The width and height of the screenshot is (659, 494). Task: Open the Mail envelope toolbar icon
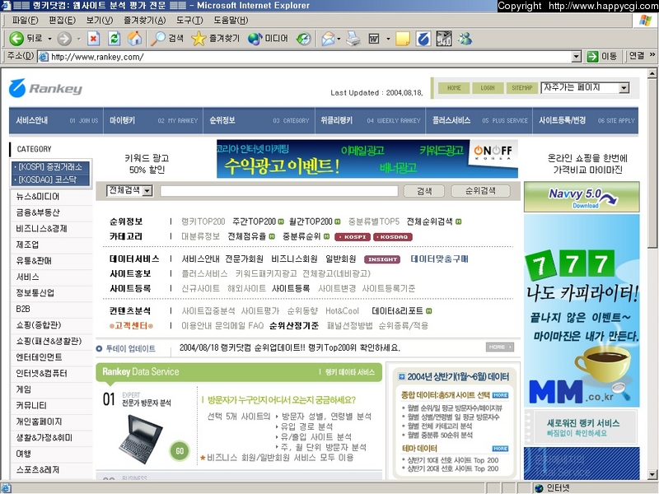[x=328, y=39]
